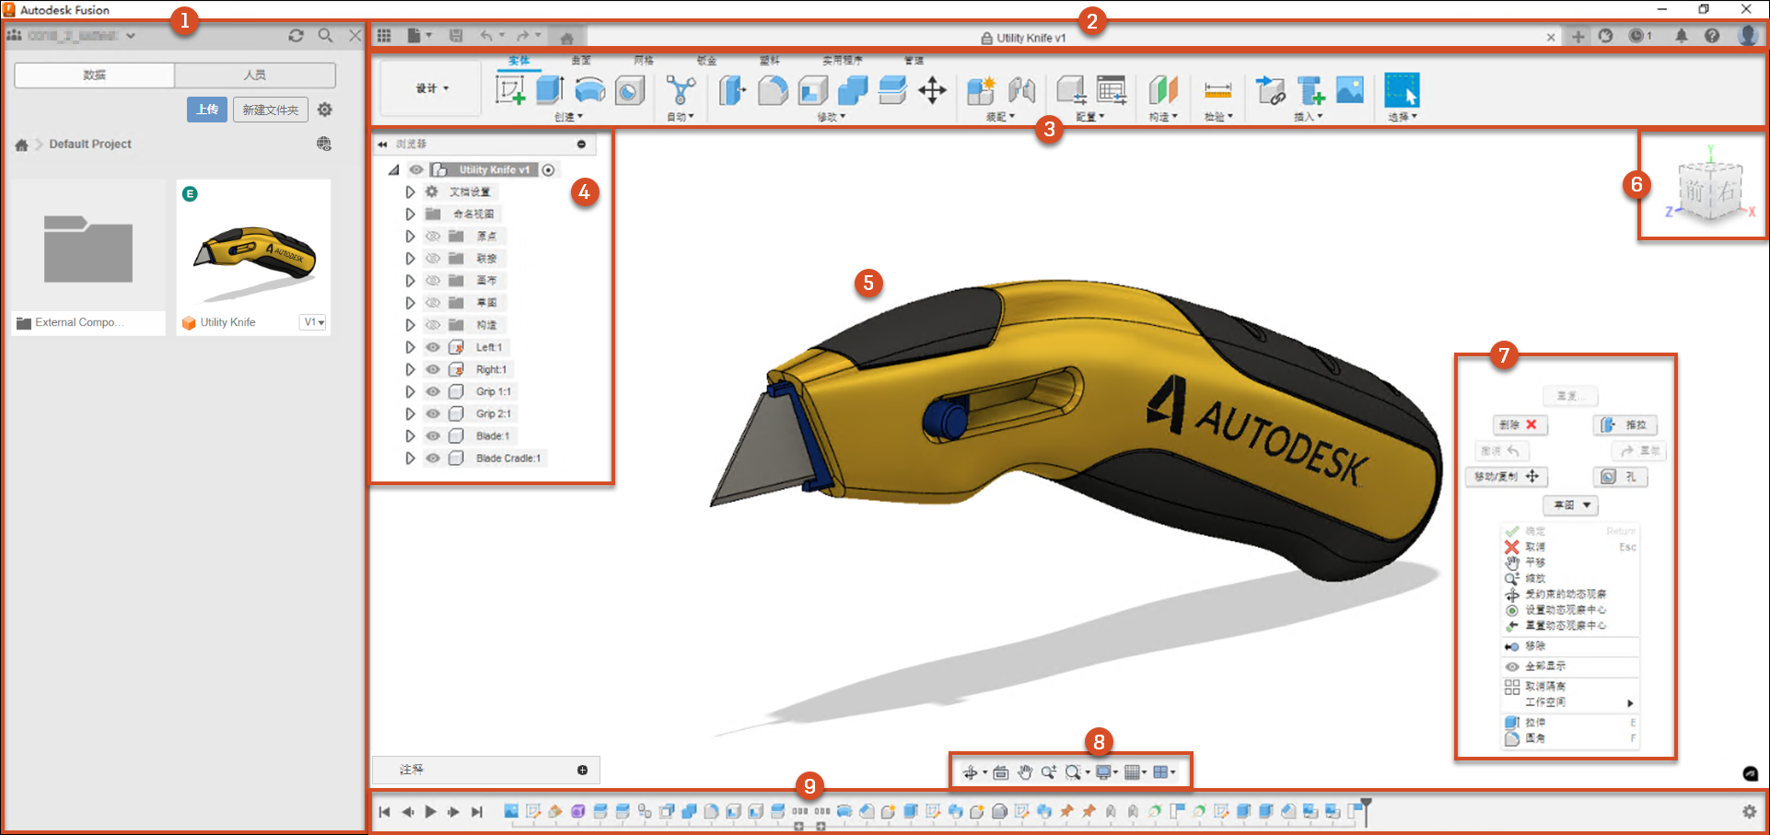Hide the Blade:1 component

[433, 435]
